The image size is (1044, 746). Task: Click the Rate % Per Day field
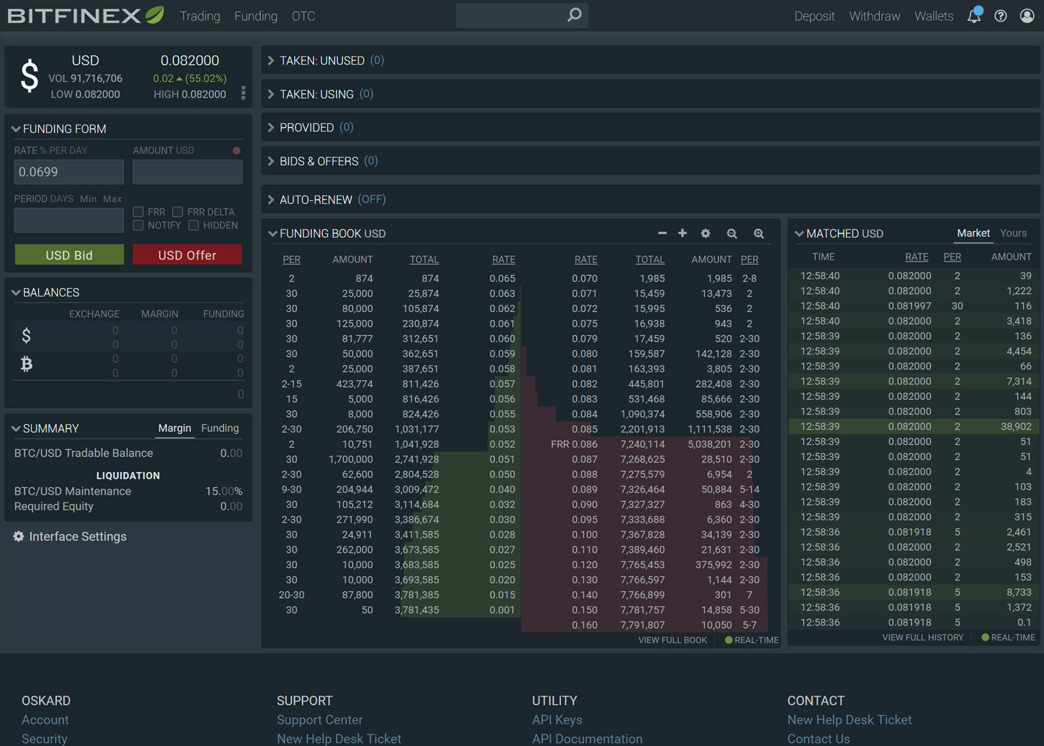(x=69, y=172)
